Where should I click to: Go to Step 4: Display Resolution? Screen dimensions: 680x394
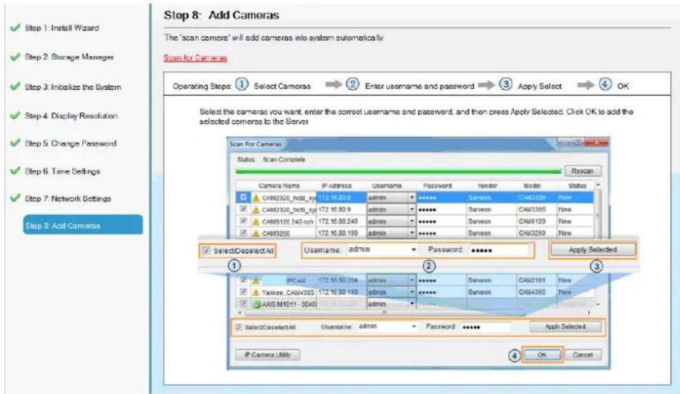pyautogui.click(x=71, y=116)
